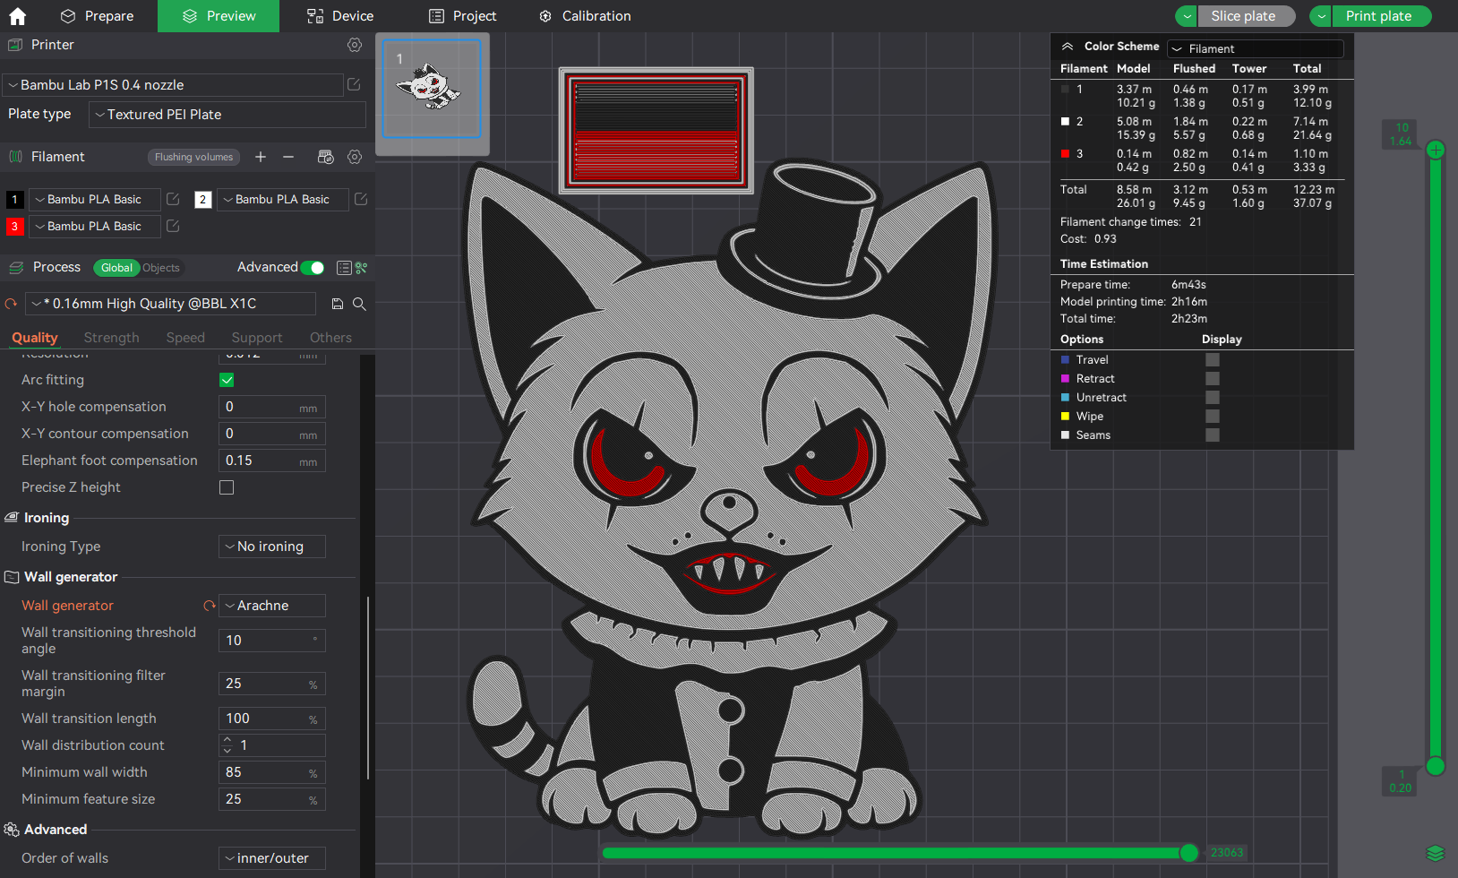Image resolution: width=1458 pixels, height=878 pixels.
Task: Click Minimum wall width field
Action: pyautogui.click(x=272, y=772)
